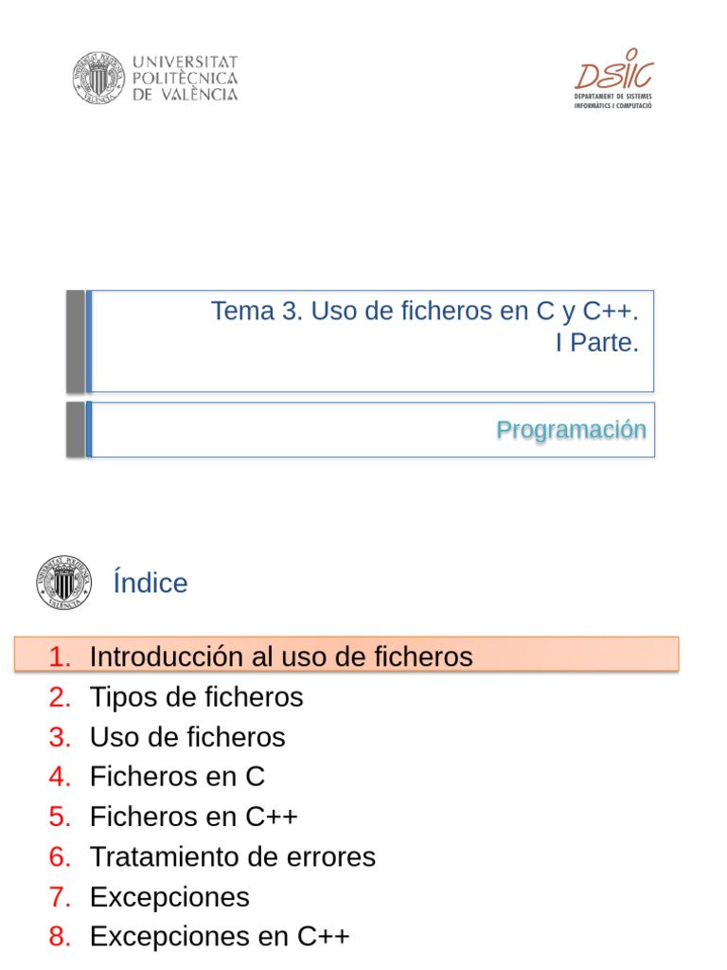Select highlighted item Introducción al uso de ficheros
Image resolution: width=727 pixels, height=970 pixels.
pos(281,656)
